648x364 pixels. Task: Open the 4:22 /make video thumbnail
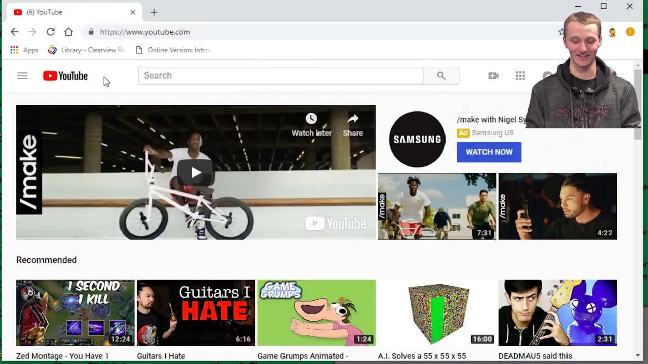(x=557, y=206)
